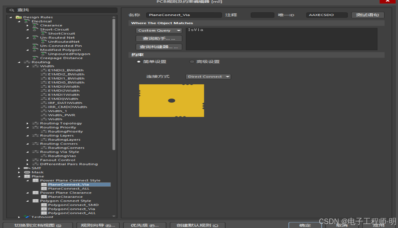Click the Power Plane Connect Style icon
This screenshot has height=228, width=398.
tap(35, 180)
